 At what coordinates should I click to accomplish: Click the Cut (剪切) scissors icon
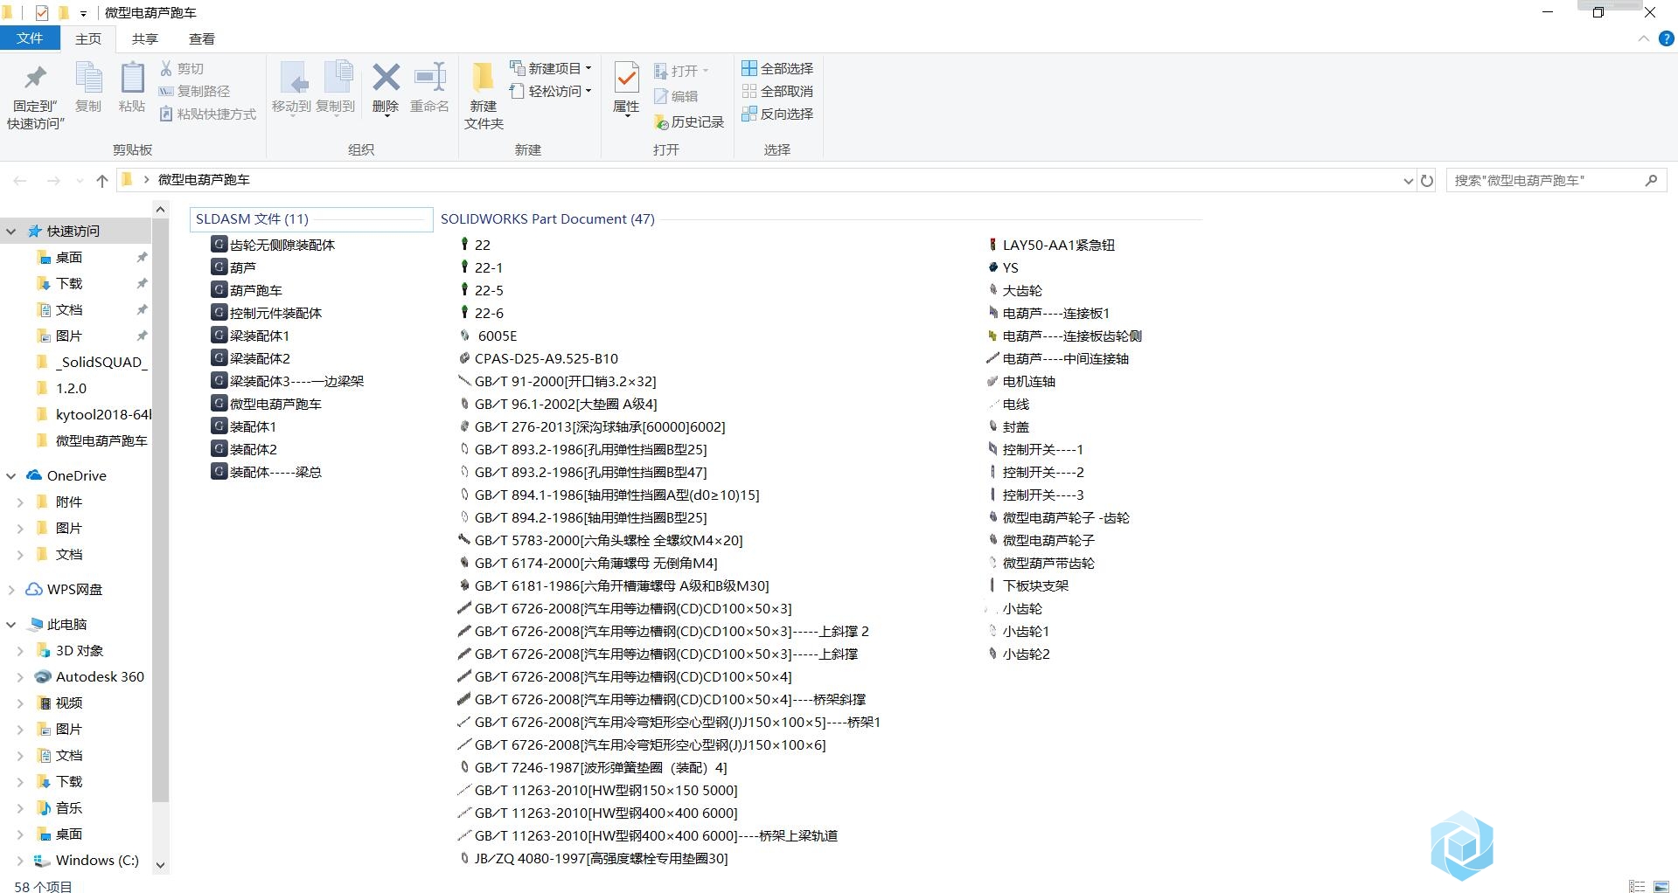pyautogui.click(x=166, y=68)
